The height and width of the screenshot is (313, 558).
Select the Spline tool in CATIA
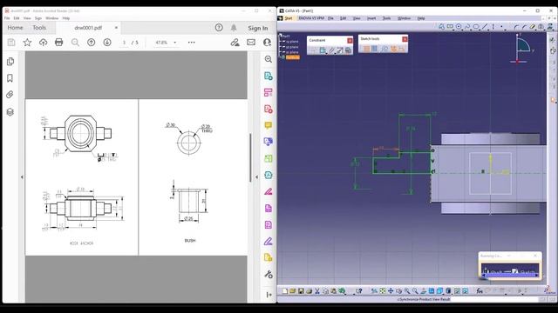pyautogui.click(x=467, y=27)
